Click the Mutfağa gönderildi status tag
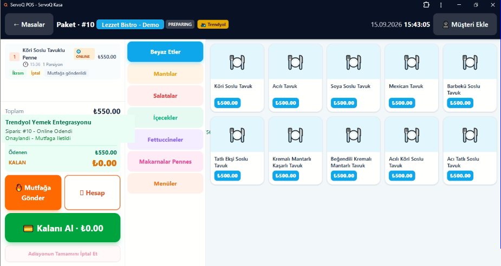 click(x=67, y=73)
